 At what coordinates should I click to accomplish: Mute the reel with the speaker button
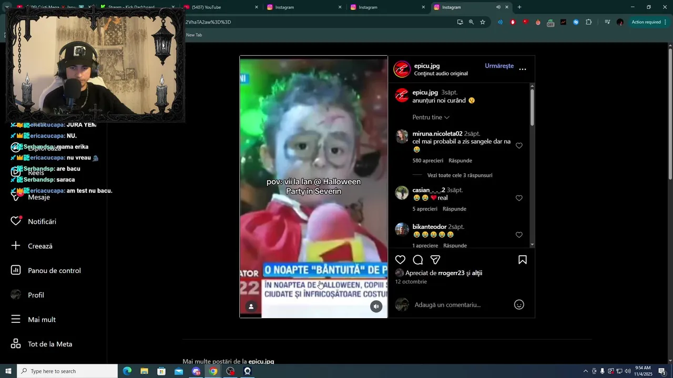(376, 307)
